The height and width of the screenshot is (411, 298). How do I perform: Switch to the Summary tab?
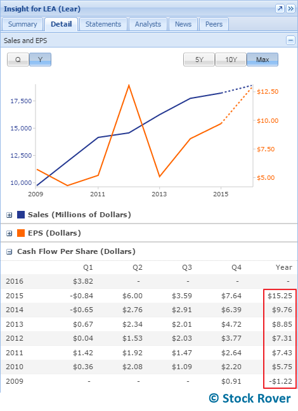click(x=22, y=24)
